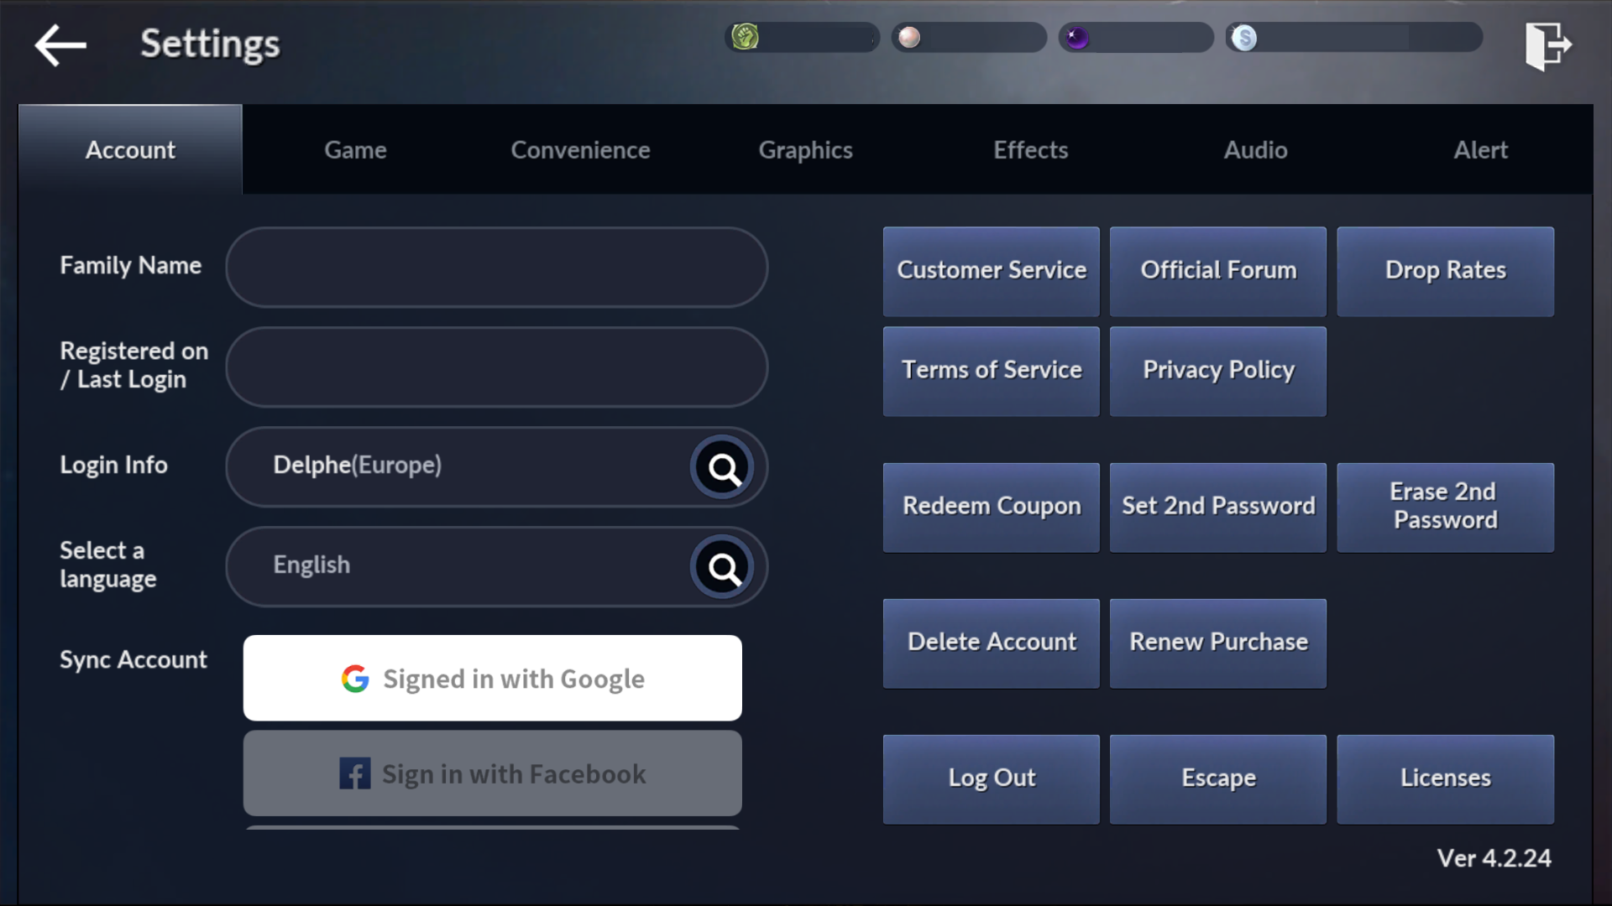Tap the white pearl currency icon

coord(909,37)
